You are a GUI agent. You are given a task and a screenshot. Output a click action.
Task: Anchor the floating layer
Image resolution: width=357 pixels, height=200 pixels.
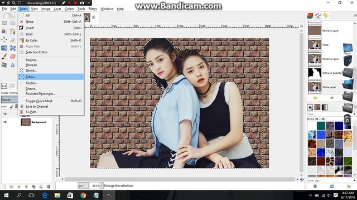(41, 187)
